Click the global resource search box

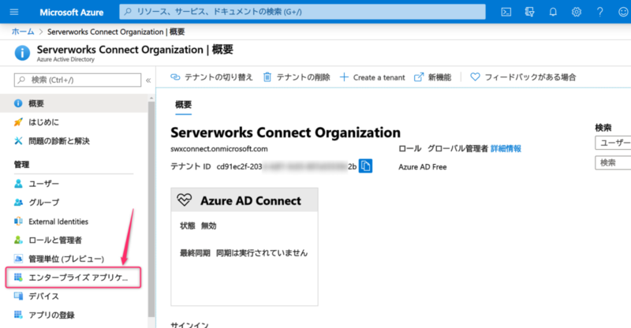coord(302,12)
